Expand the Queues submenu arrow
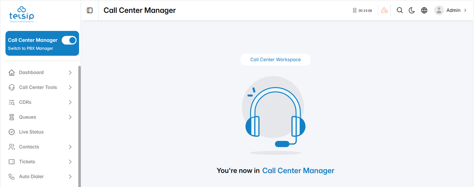The width and height of the screenshot is (474, 187). pyautogui.click(x=70, y=117)
